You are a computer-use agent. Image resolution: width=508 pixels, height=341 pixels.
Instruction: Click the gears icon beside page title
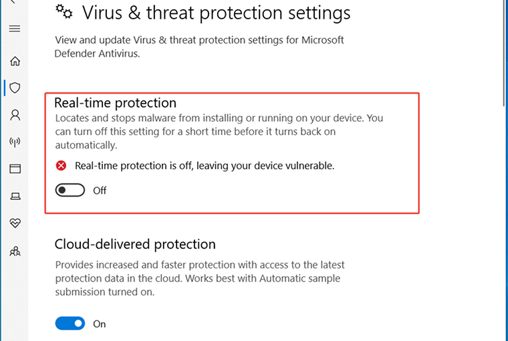[64, 11]
